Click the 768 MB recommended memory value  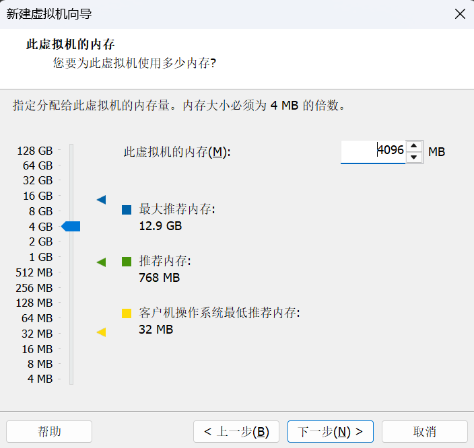pos(160,278)
